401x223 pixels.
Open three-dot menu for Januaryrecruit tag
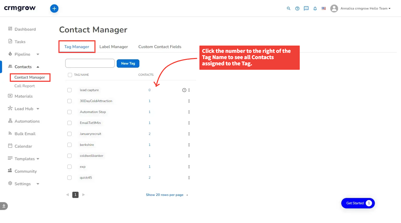point(189,134)
